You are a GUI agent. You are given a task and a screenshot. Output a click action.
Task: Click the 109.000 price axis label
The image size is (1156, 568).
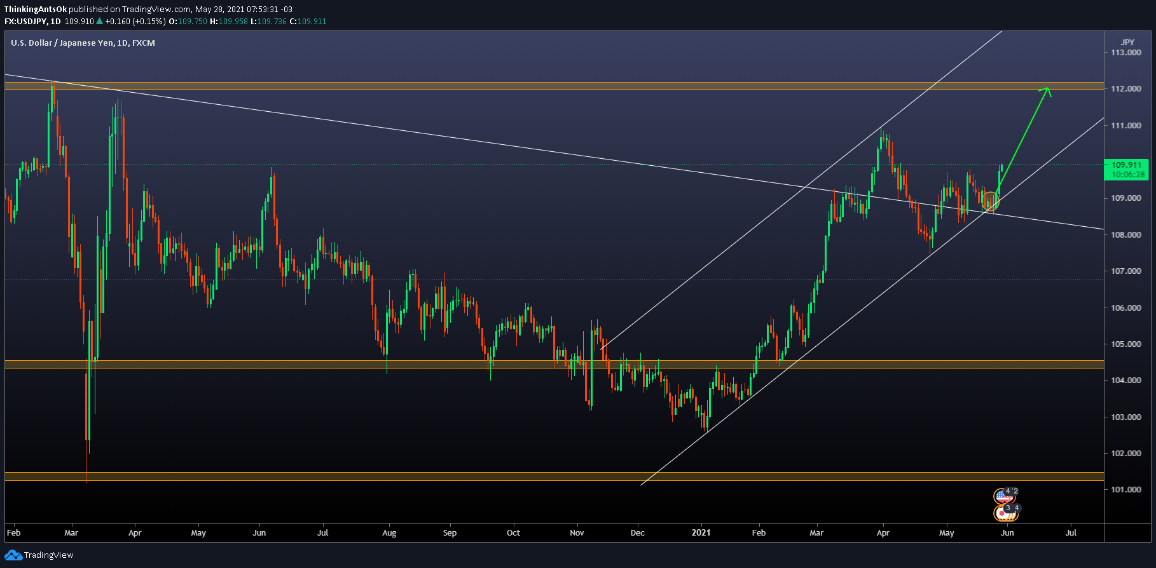tap(1125, 198)
